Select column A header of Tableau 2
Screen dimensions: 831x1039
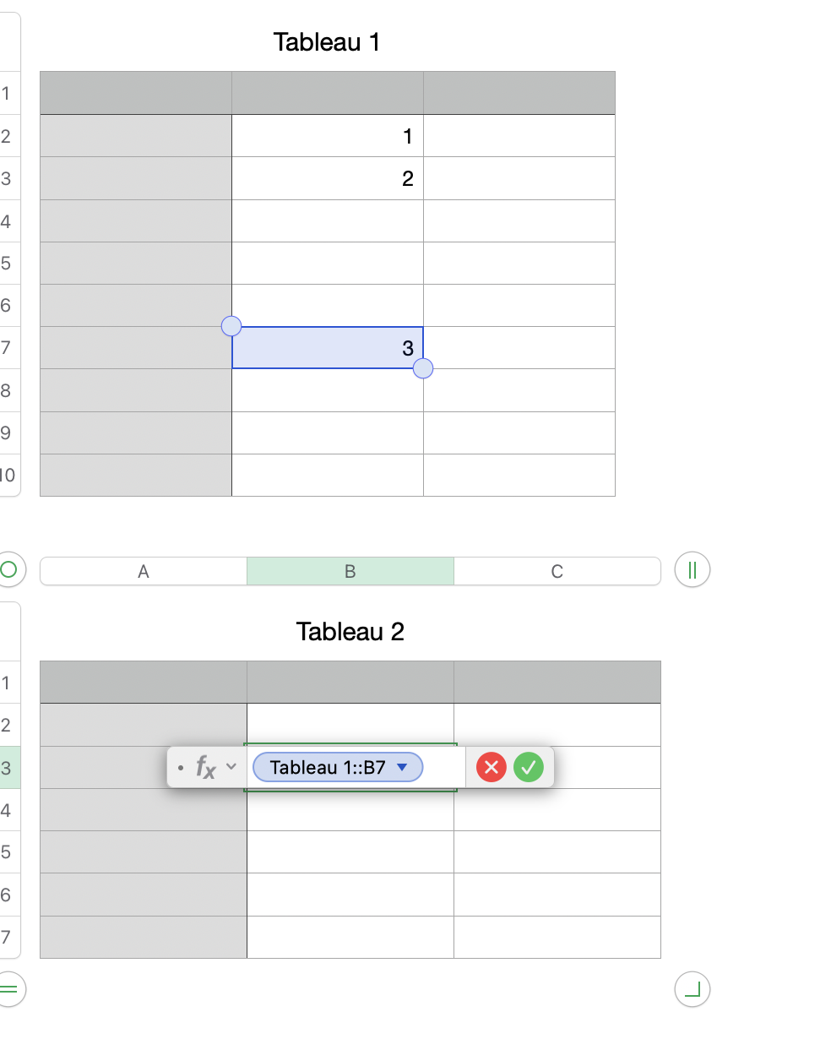click(x=144, y=572)
